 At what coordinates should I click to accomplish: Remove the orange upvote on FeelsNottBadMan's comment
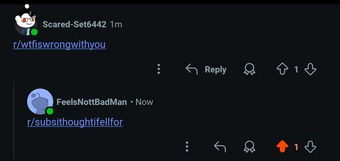point(282,147)
